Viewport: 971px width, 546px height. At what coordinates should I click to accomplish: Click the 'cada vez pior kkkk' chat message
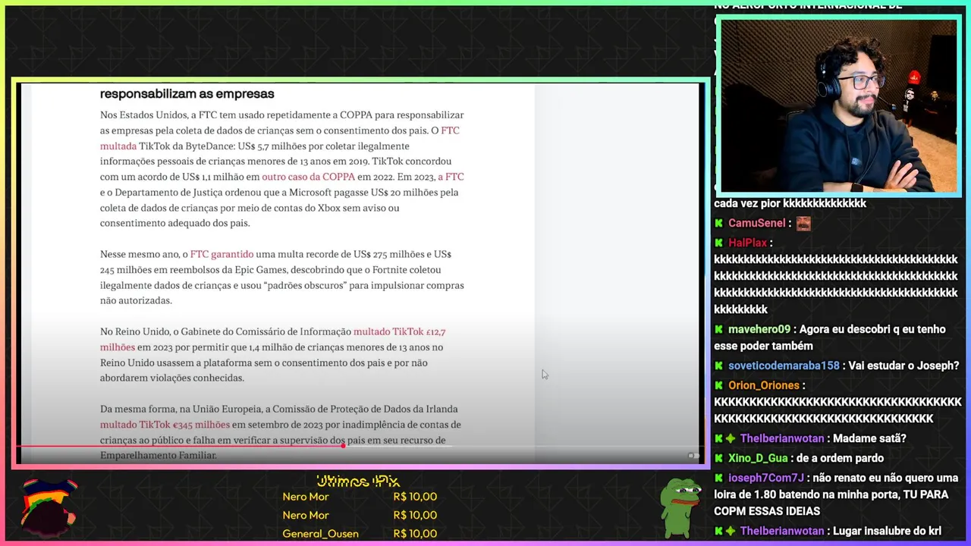tap(790, 203)
